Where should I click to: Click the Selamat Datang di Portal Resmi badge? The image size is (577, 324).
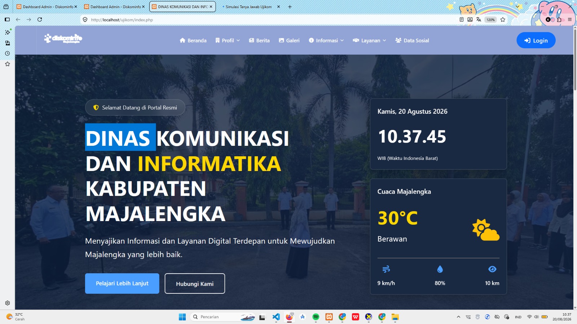tap(135, 107)
